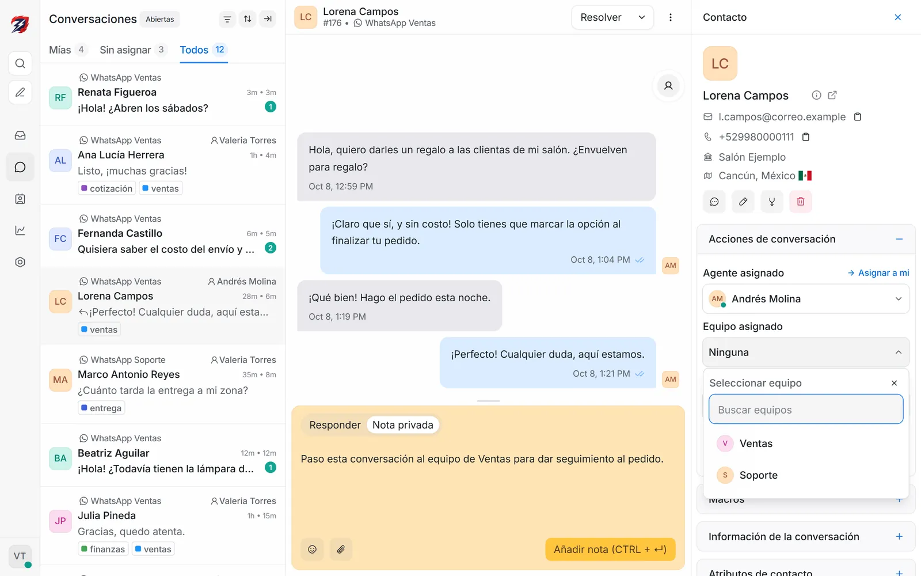Open contact in new window icon

point(832,96)
